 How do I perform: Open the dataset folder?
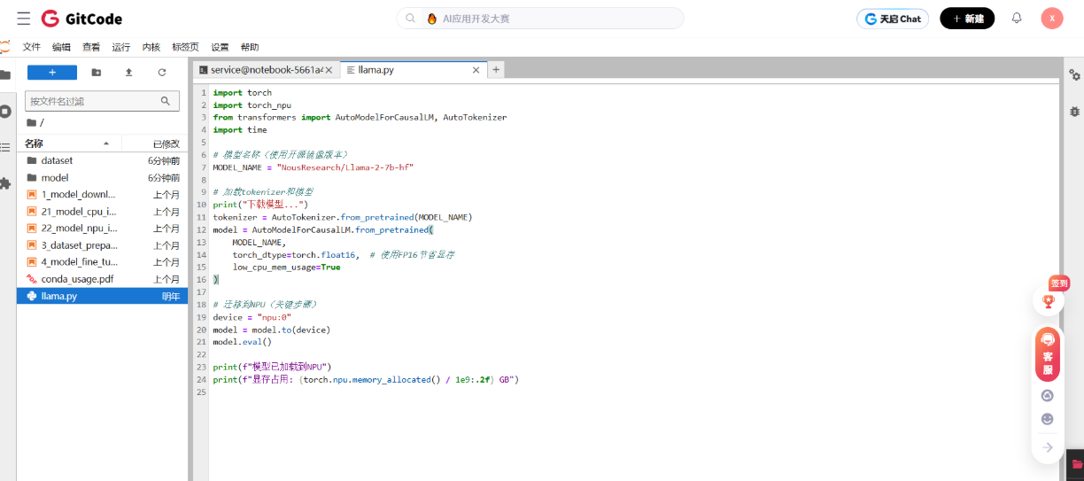pyautogui.click(x=57, y=160)
